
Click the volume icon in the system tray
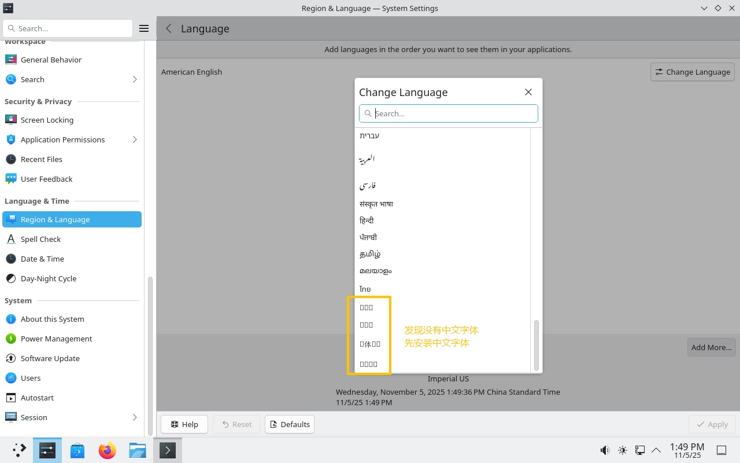[x=605, y=450]
